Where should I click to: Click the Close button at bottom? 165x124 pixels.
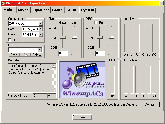[x=82, y=117]
